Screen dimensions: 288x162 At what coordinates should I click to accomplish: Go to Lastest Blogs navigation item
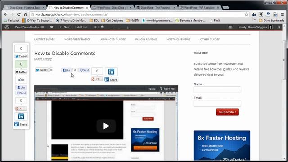click(44, 39)
